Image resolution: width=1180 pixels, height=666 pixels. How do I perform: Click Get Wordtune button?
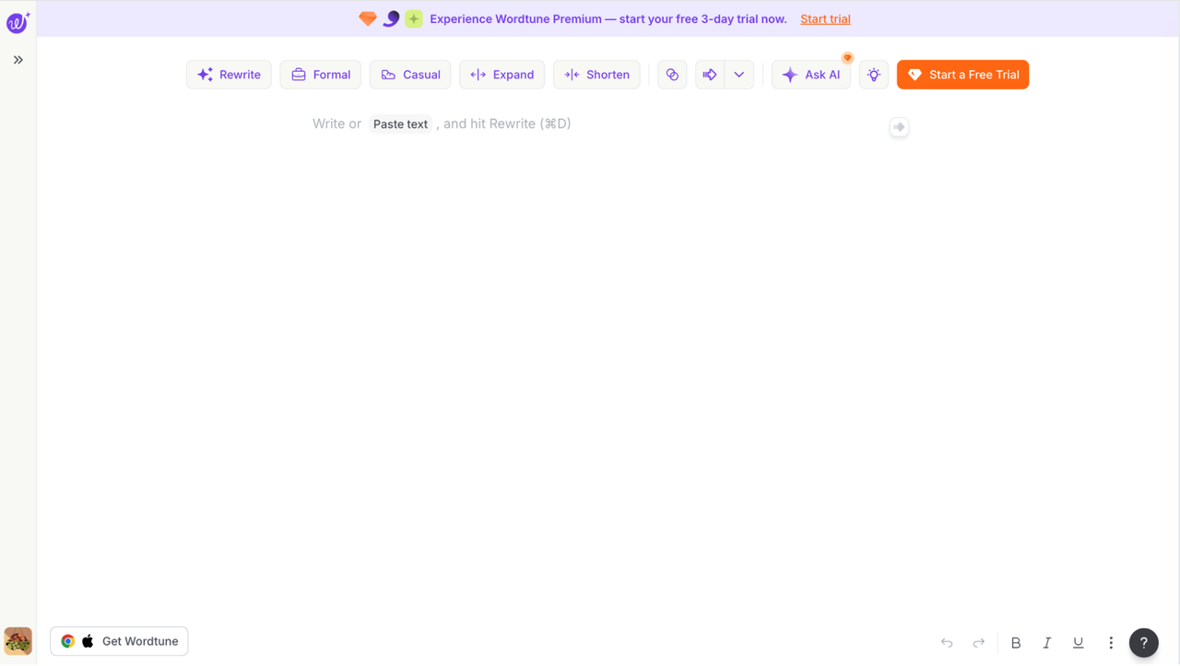click(x=119, y=641)
